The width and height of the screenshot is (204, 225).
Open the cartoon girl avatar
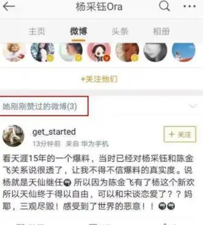(x=99, y=52)
